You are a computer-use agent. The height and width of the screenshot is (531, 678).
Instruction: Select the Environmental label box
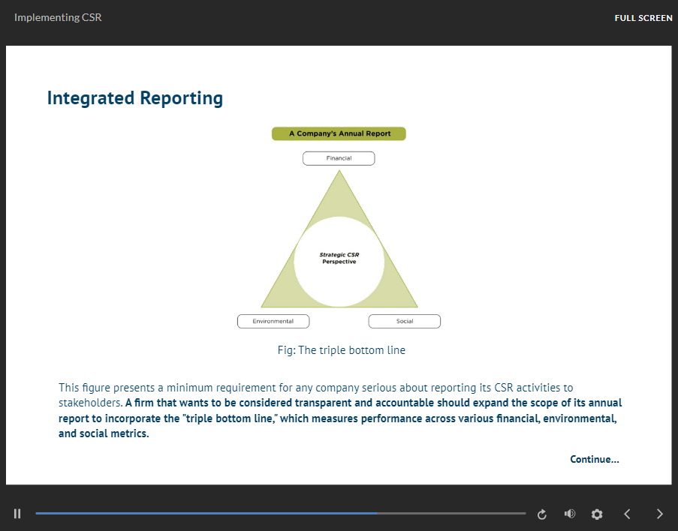click(x=273, y=322)
